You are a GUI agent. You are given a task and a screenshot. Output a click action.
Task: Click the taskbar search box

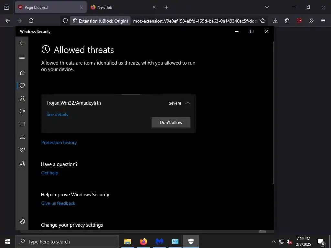[67, 242]
